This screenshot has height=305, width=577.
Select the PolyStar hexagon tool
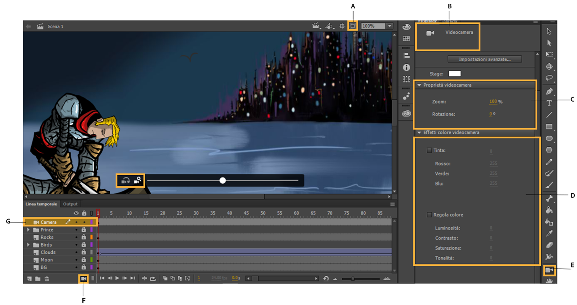[x=549, y=150]
